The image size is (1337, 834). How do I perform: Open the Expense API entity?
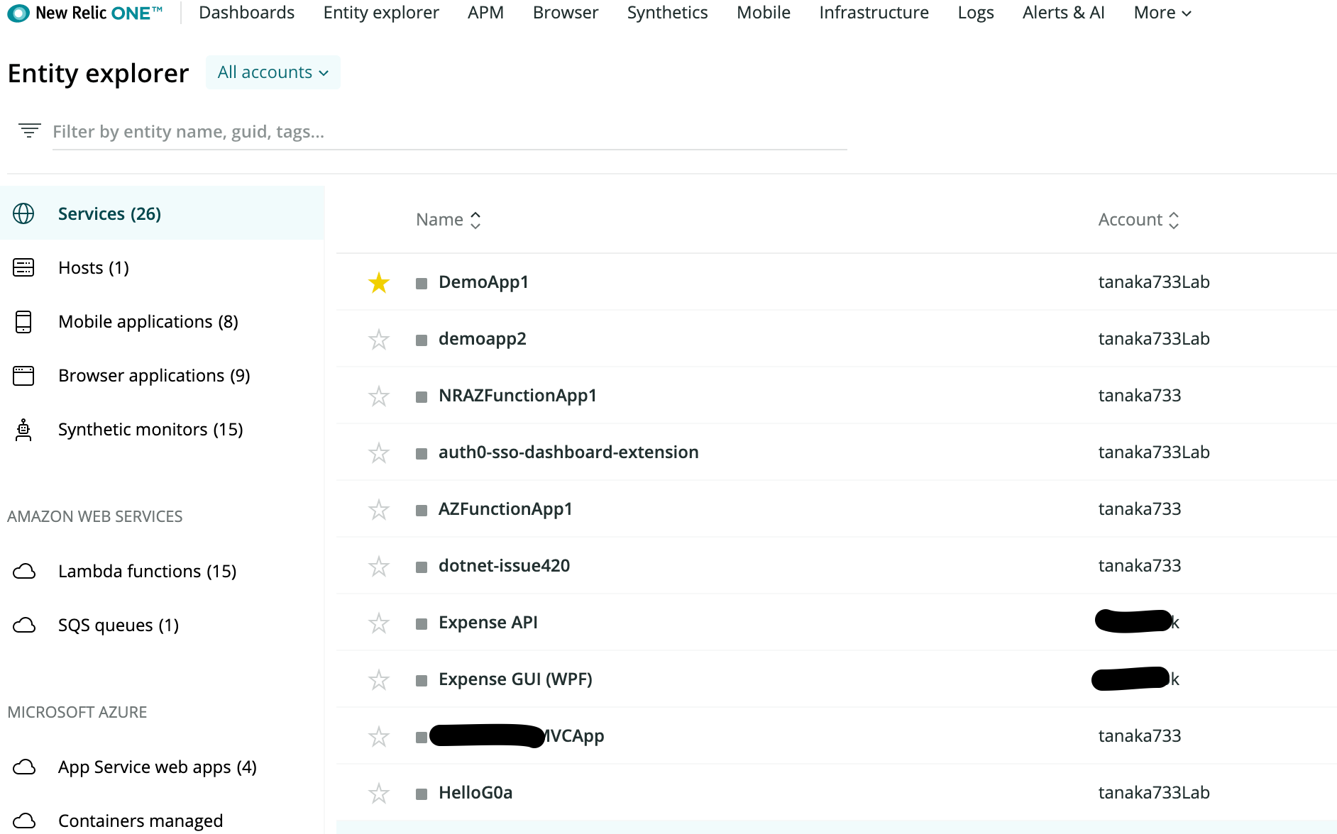488,623
